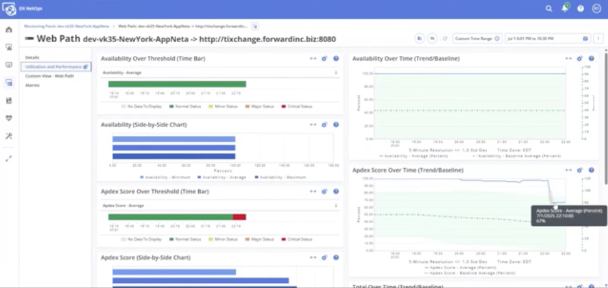Switch to the Alarms section
This screenshot has height=288, width=608.
pyautogui.click(x=32, y=85)
